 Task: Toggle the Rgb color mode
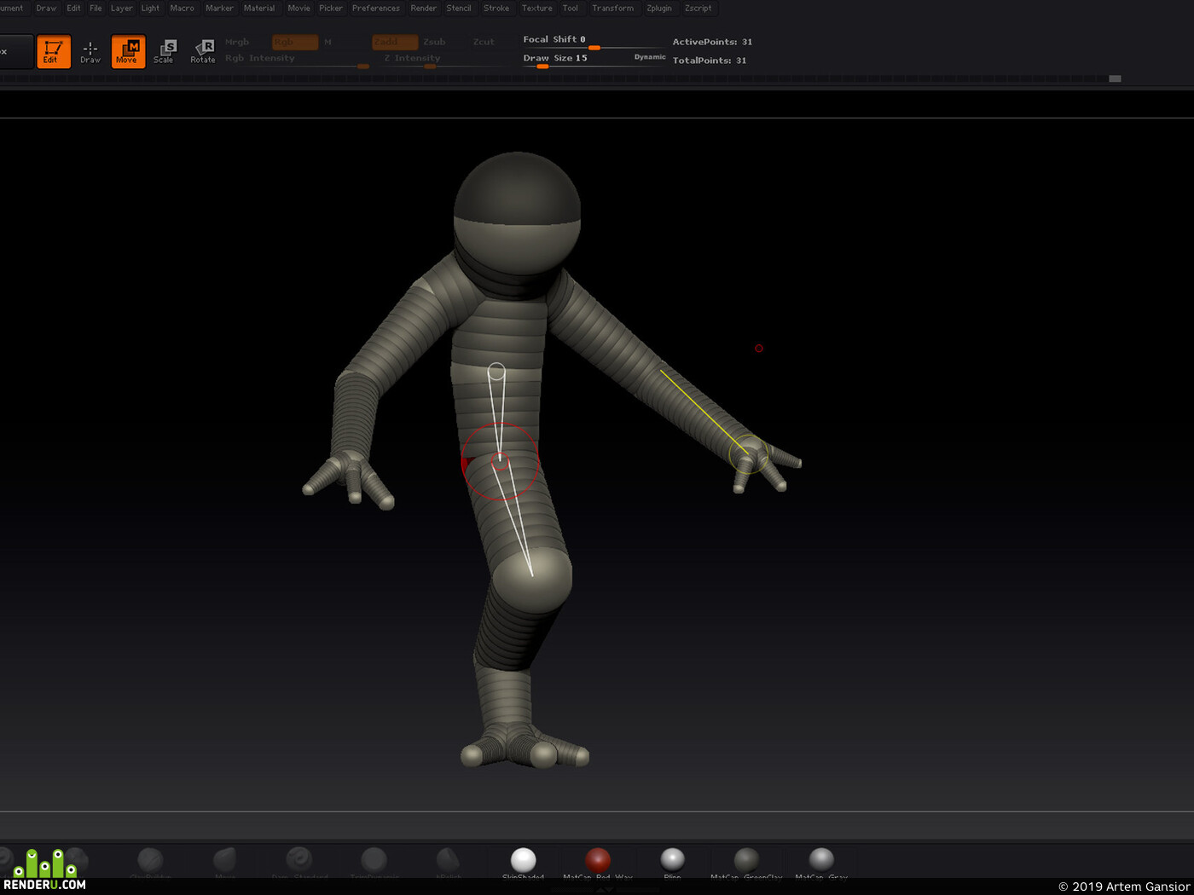pyautogui.click(x=295, y=42)
